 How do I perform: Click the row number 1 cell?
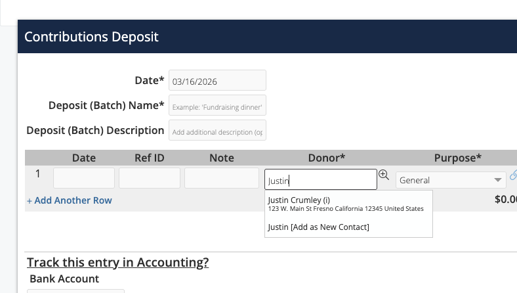coord(37,175)
